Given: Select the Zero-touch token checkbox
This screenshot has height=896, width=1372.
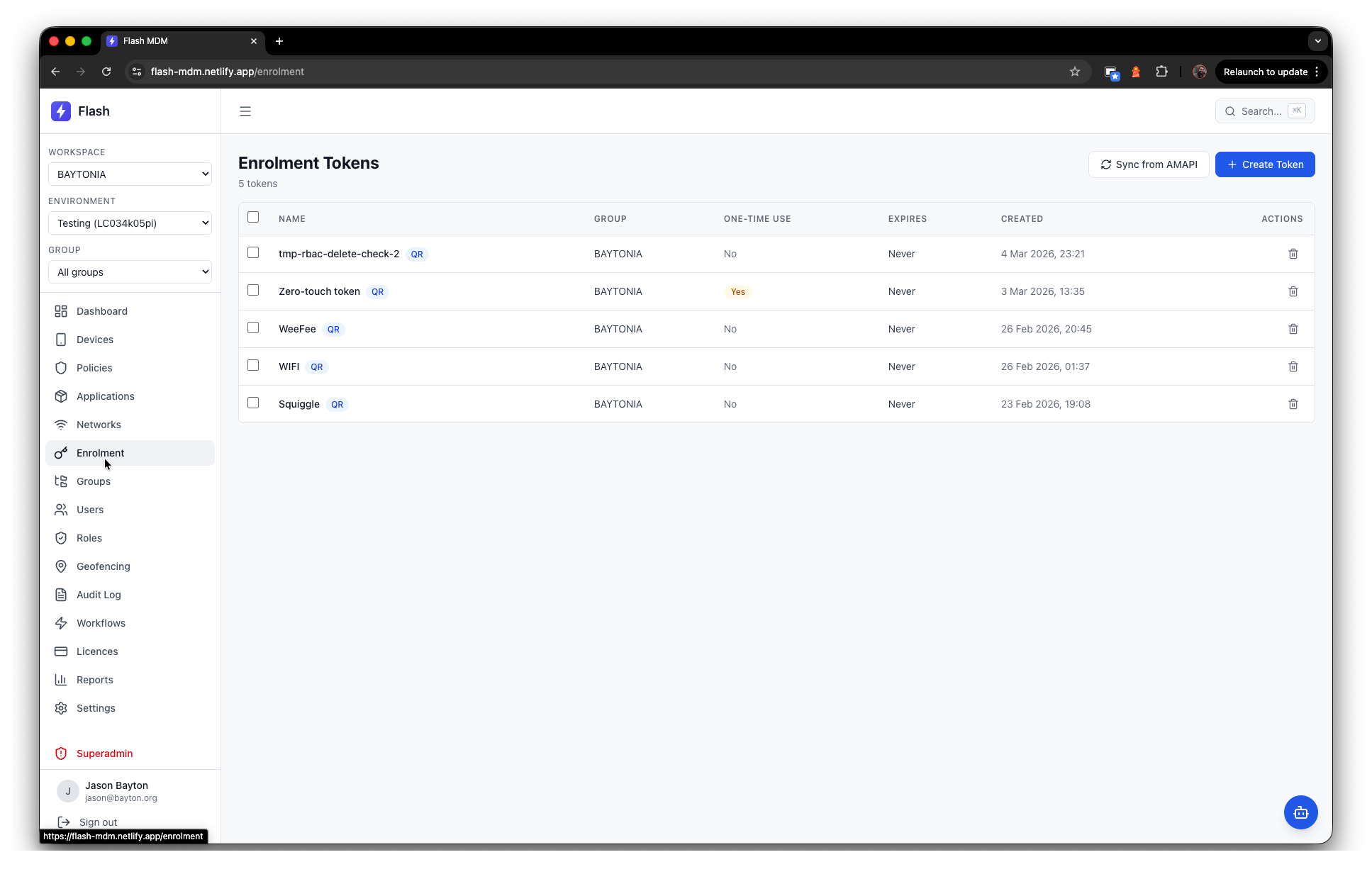Looking at the screenshot, I should 253,291.
